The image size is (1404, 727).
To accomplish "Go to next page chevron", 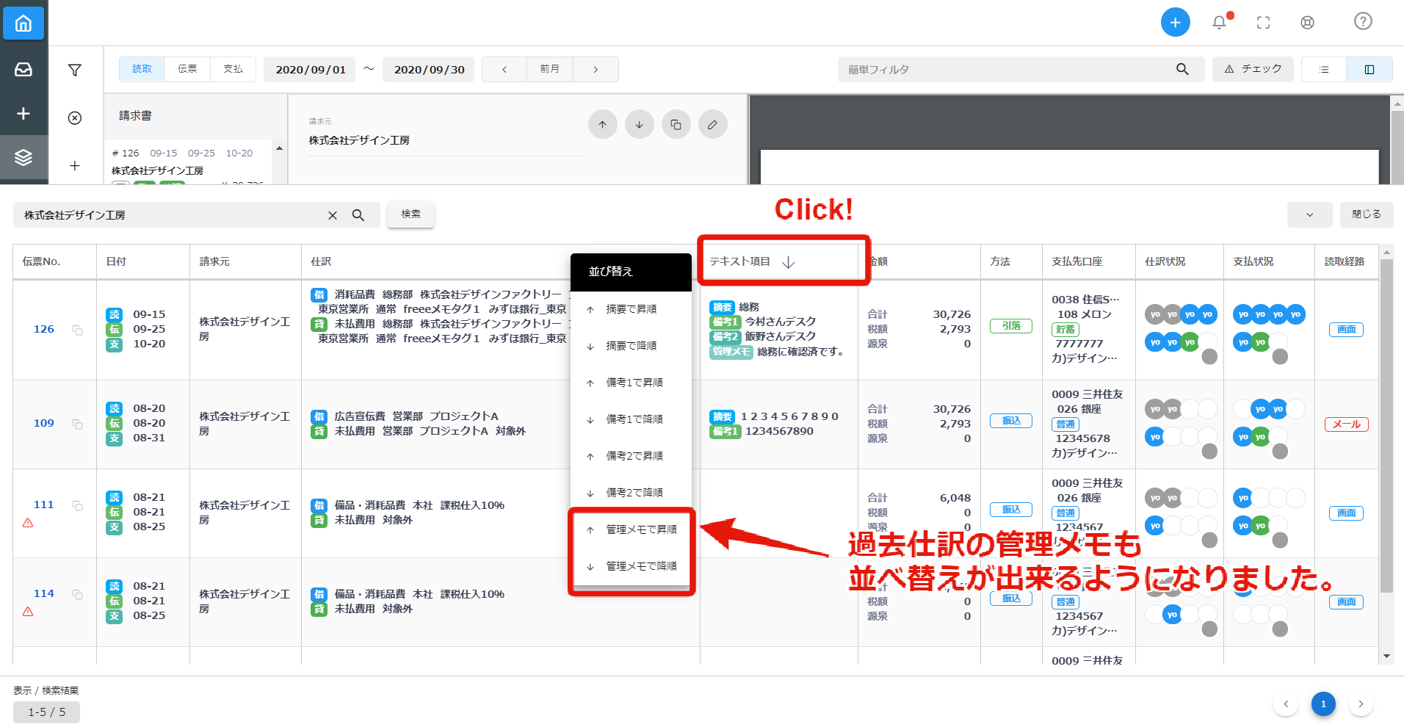I will pos(1361,704).
